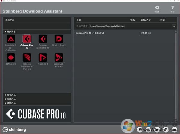Open the Steinberg YouTube icon

pyautogui.click(x=148, y=130)
